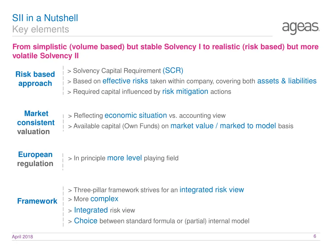Click the blue '(SCR)' text
This screenshot has height=249, width=332.
click(173, 70)
